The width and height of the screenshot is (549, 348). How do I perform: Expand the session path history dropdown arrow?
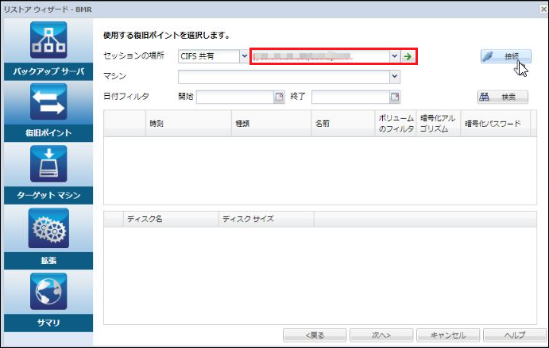395,56
